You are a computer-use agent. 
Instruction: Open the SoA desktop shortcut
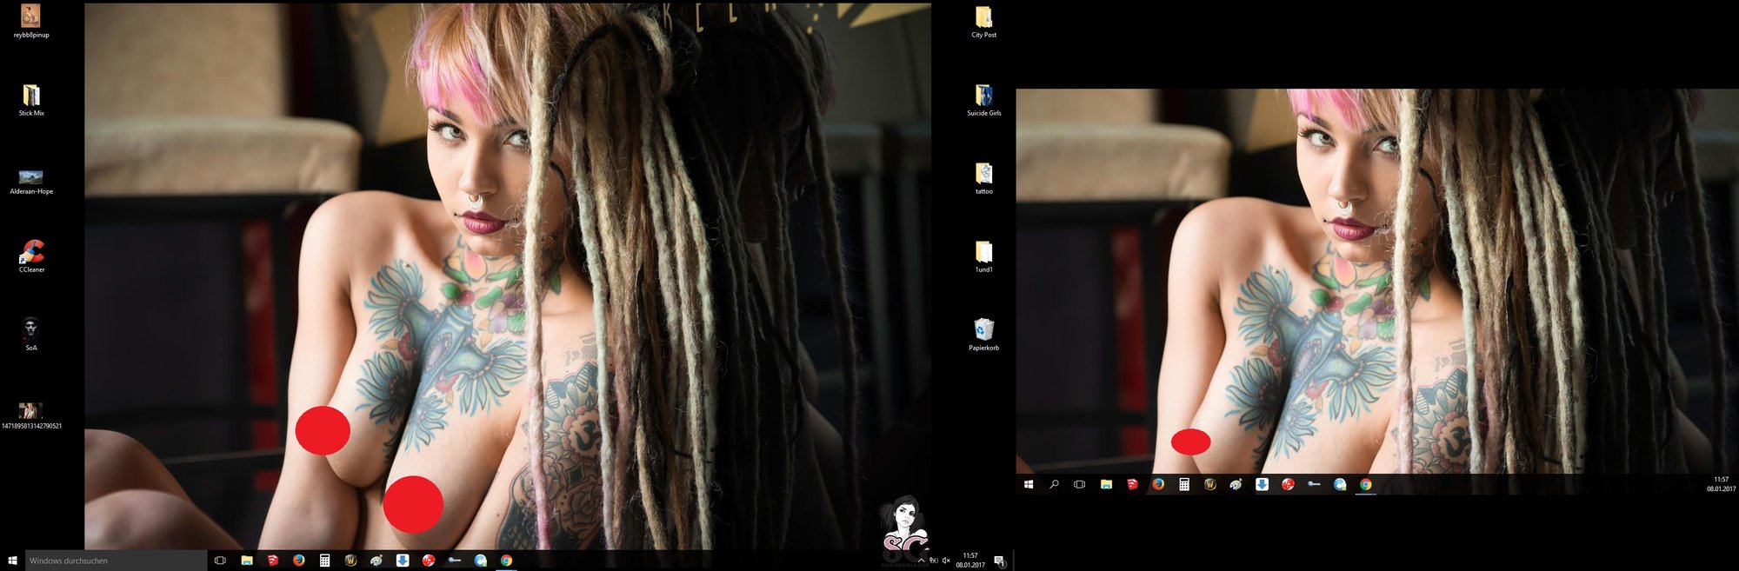pyautogui.click(x=31, y=329)
